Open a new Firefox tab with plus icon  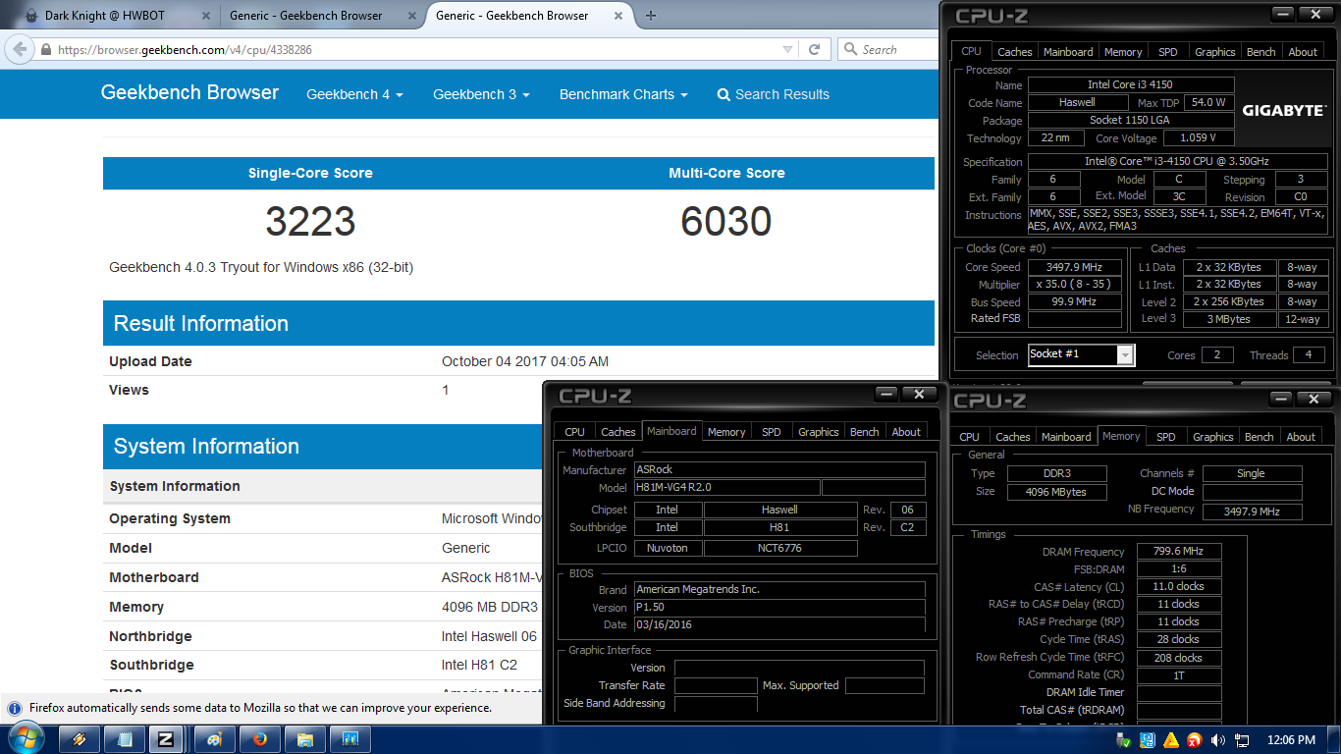click(650, 16)
